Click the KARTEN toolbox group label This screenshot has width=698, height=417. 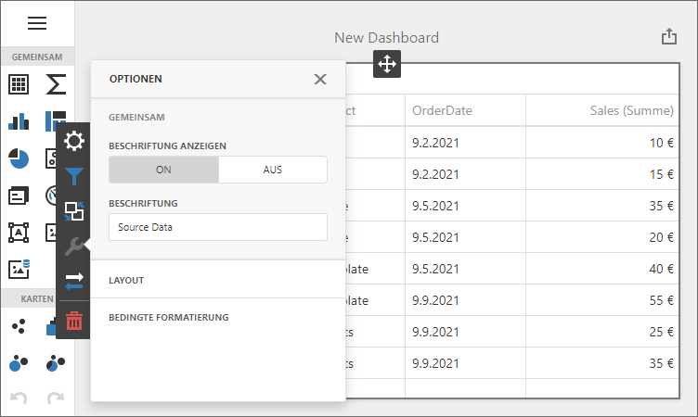(37, 298)
